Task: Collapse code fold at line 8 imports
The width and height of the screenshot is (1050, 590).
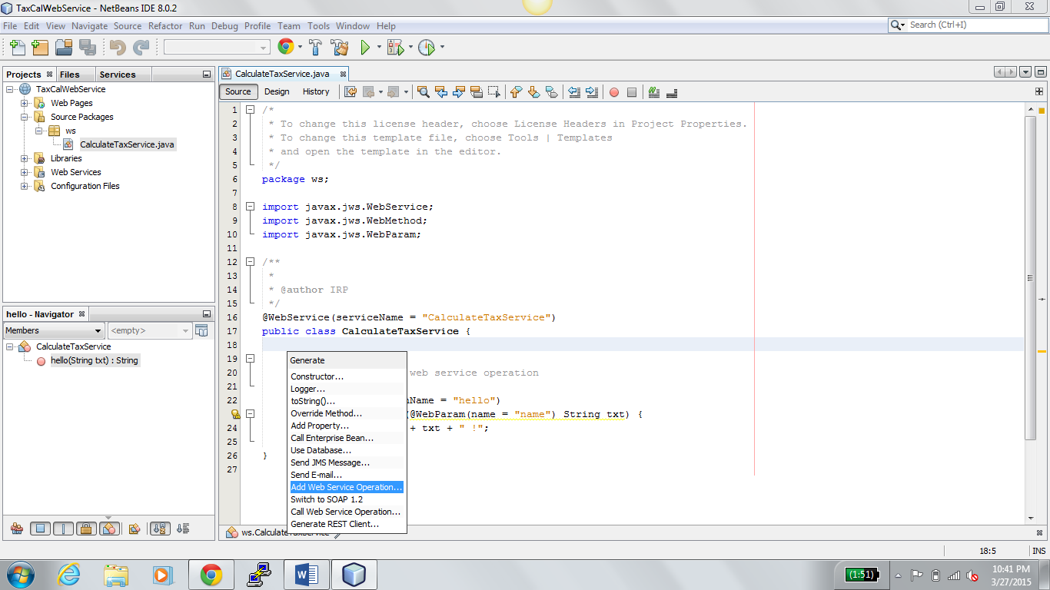Action: [x=251, y=207]
